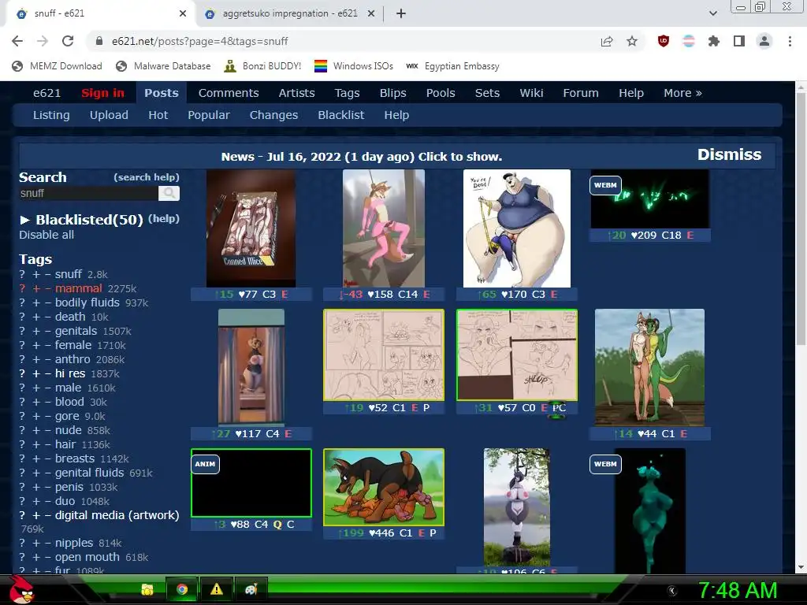Bookmark this page with the star icon
This screenshot has width=807, height=605.
[632, 41]
